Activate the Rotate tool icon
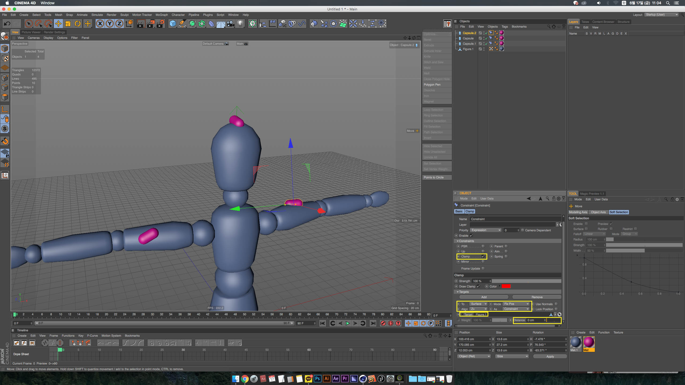The height and width of the screenshot is (385, 685). (78, 24)
